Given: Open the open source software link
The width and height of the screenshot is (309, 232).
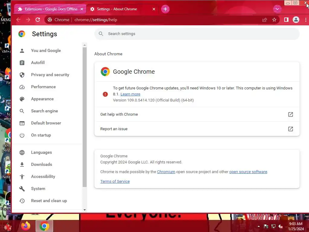Looking at the screenshot, I should point(248,172).
